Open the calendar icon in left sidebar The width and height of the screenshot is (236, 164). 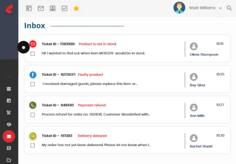point(9,101)
